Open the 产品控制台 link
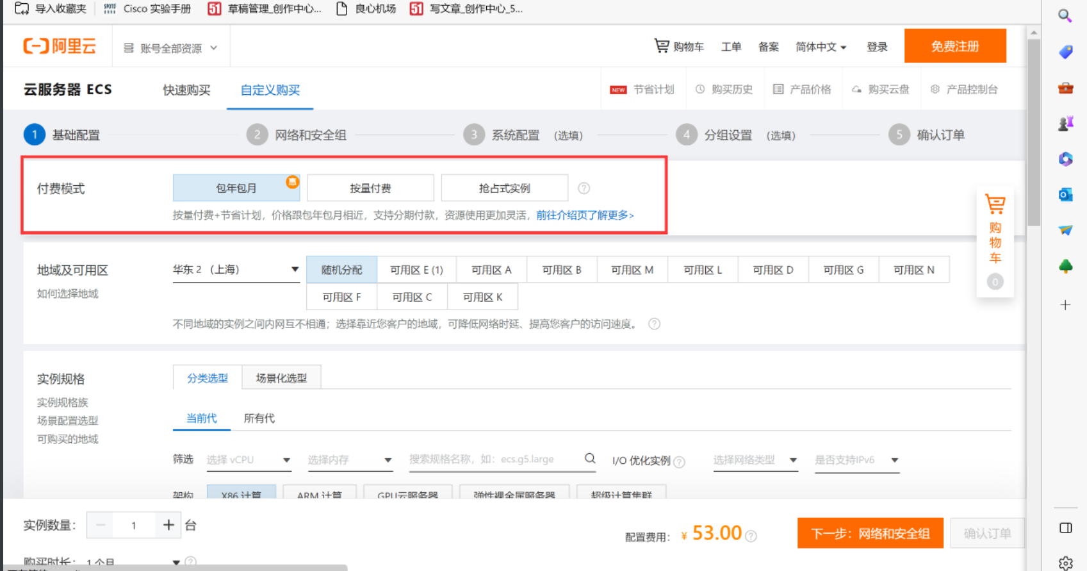1087x571 pixels. click(964, 90)
